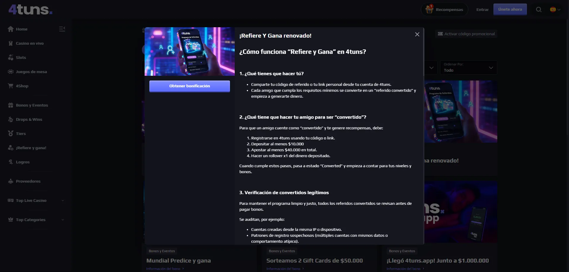Open the partially hidden filter dropdown chevron
Image resolution: width=569 pixels, height=272 pixels.
[x=431, y=68]
